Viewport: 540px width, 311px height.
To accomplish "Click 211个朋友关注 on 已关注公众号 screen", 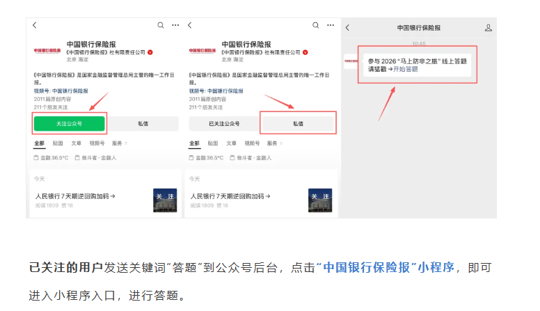I will (x=206, y=107).
